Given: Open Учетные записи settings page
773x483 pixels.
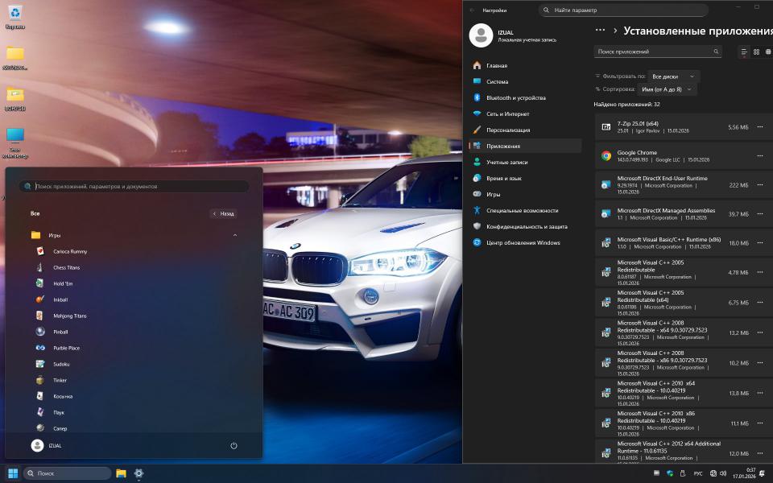Looking at the screenshot, I should (506, 162).
